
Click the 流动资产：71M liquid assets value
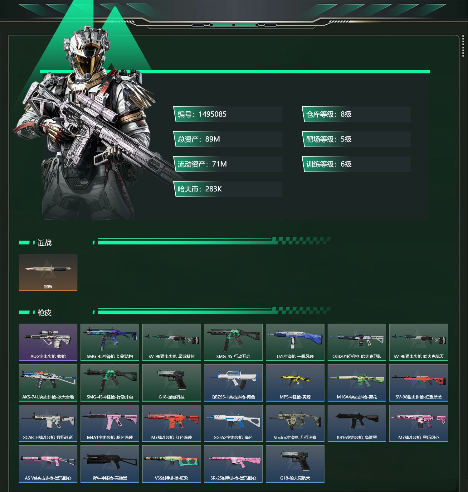228,164
